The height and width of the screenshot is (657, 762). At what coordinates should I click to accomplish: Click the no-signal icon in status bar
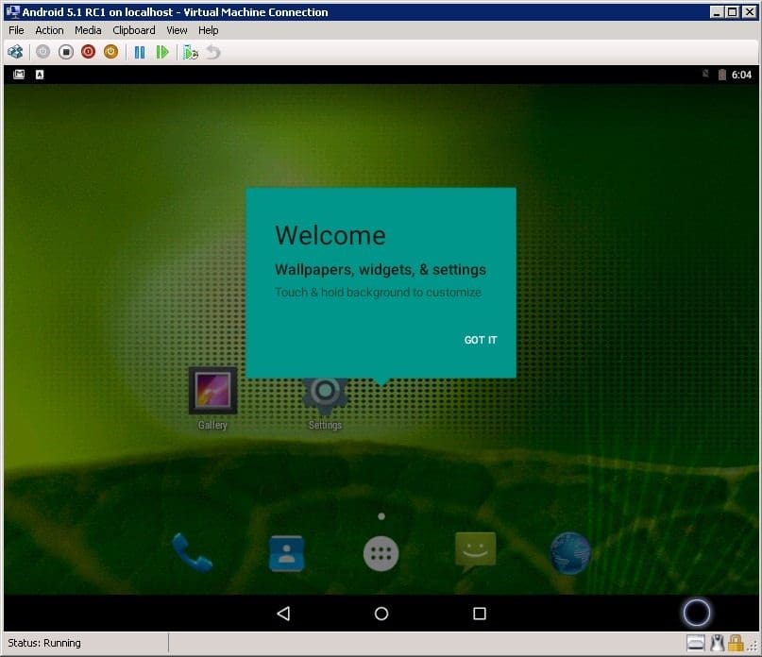tap(705, 74)
